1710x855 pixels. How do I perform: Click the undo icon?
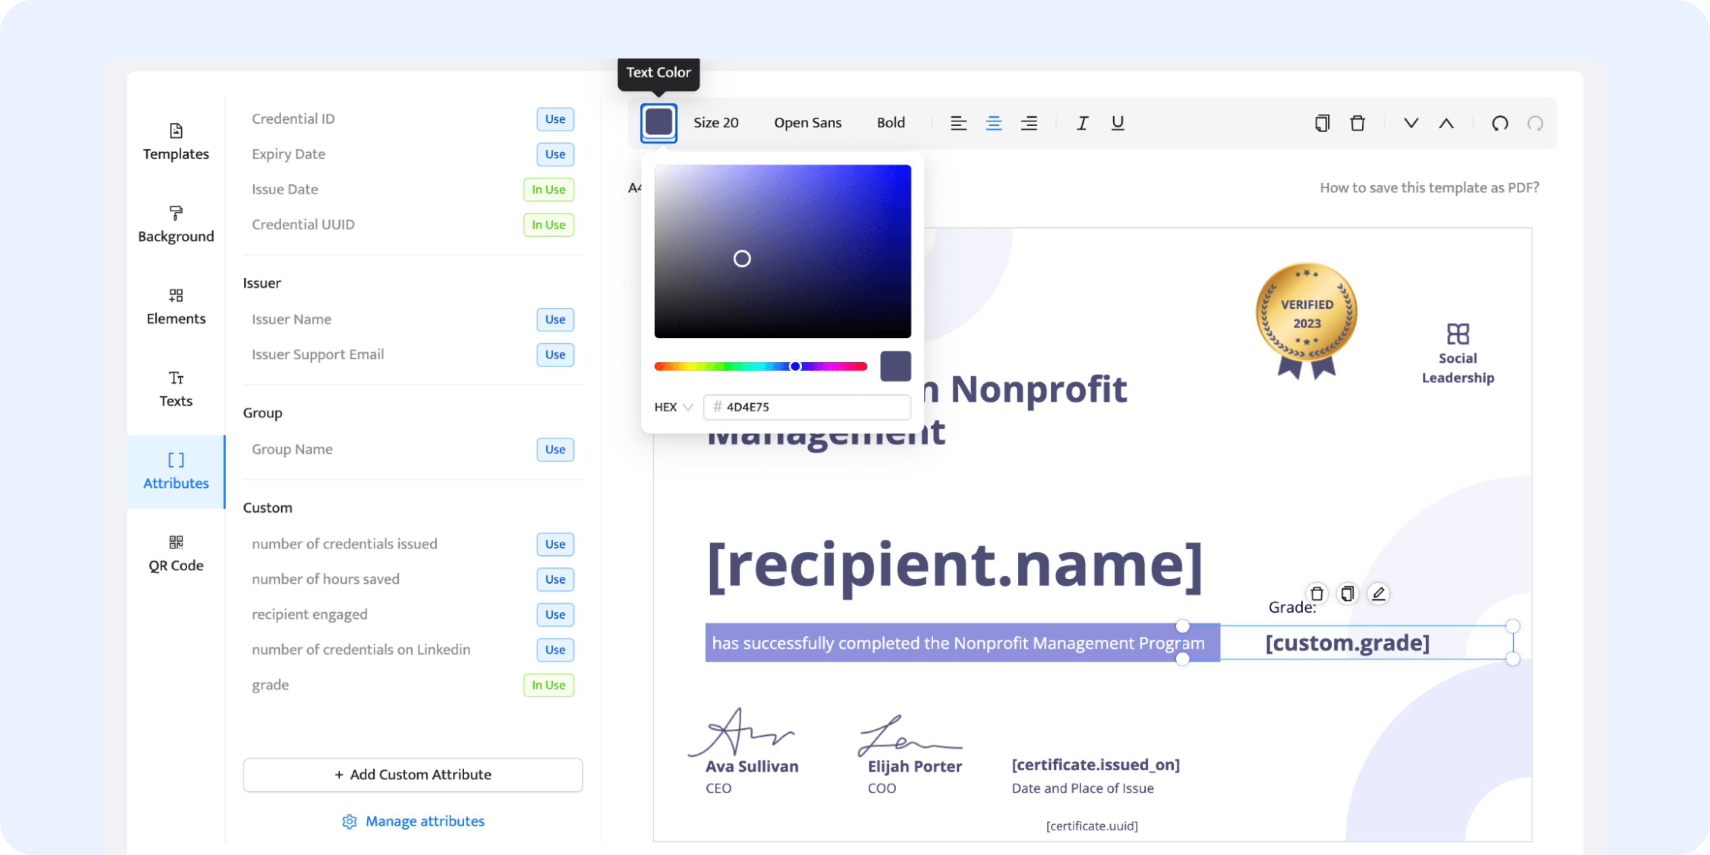click(x=1500, y=123)
